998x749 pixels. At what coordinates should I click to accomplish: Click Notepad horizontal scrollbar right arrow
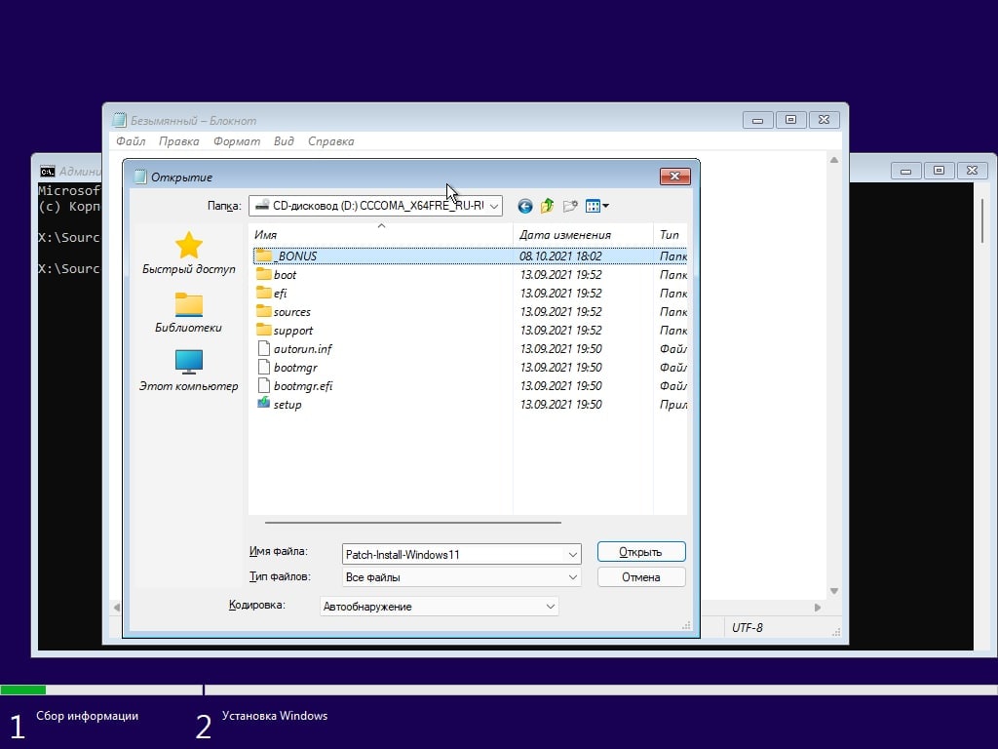pyautogui.click(x=818, y=608)
